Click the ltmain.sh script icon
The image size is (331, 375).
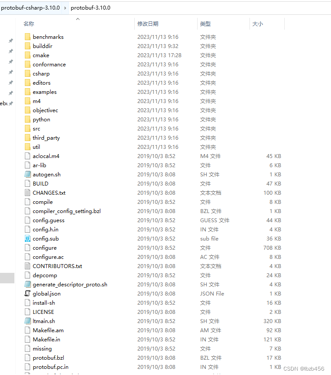pyautogui.click(x=27, y=321)
